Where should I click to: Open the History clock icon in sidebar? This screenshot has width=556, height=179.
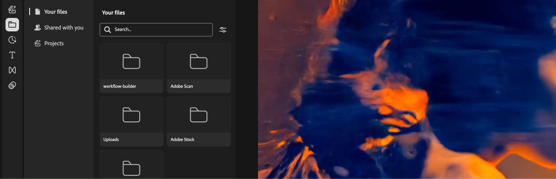13,40
